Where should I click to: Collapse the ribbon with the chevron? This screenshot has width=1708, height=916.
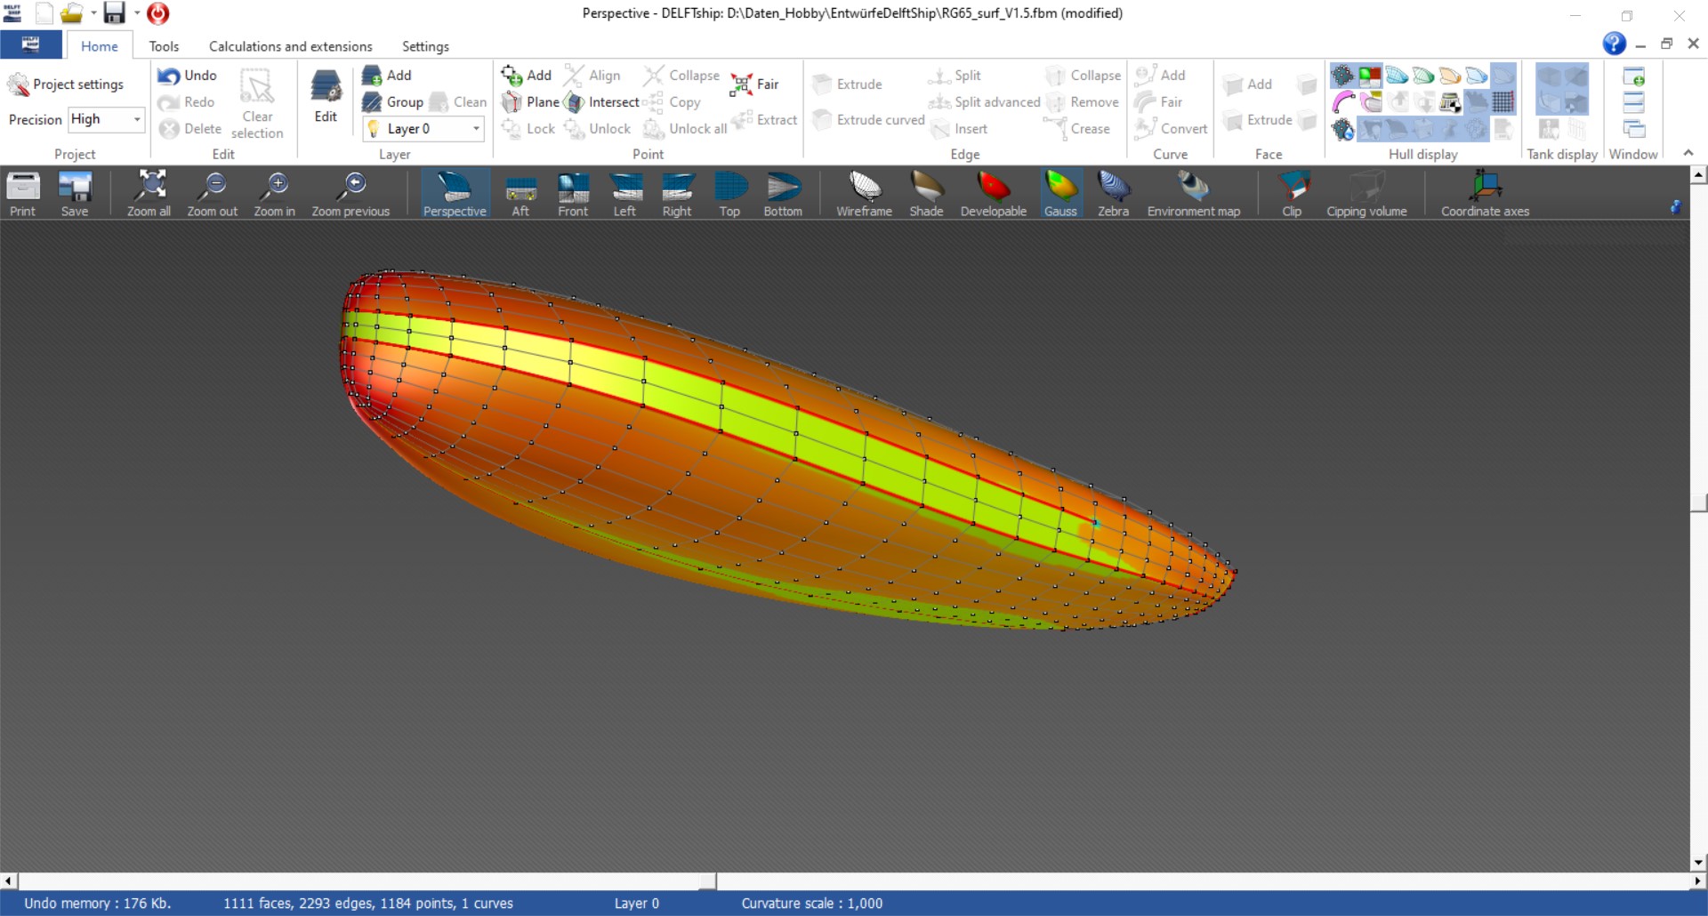pos(1688,153)
